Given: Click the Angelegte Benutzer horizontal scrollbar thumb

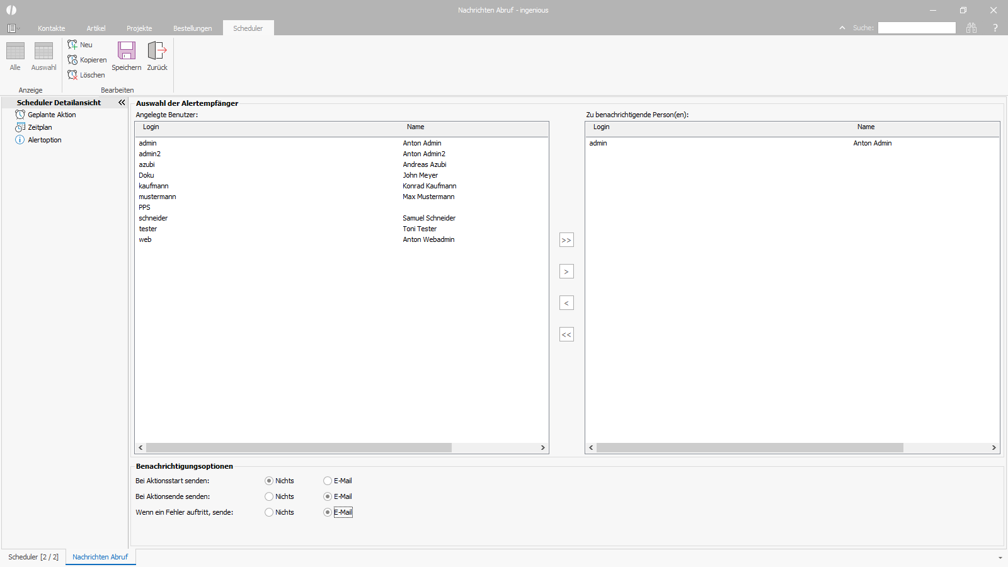Looking at the screenshot, I should coord(299,447).
